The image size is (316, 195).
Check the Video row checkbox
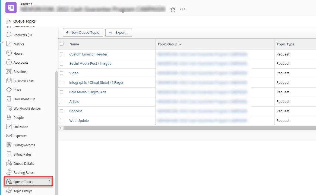[x=61, y=73]
